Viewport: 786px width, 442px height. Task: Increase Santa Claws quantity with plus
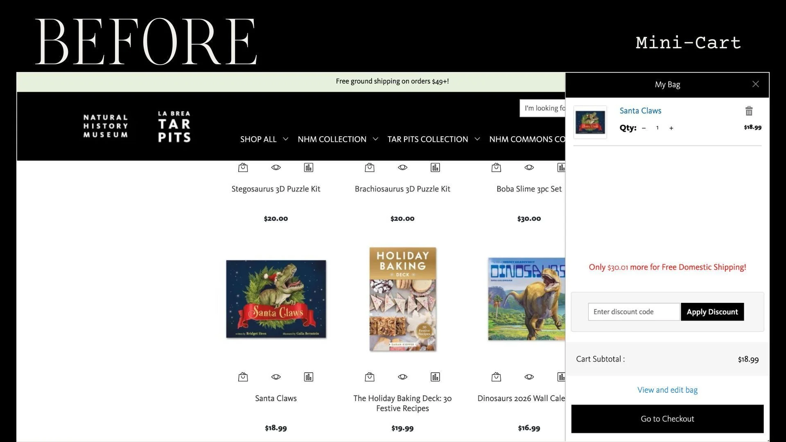click(671, 128)
